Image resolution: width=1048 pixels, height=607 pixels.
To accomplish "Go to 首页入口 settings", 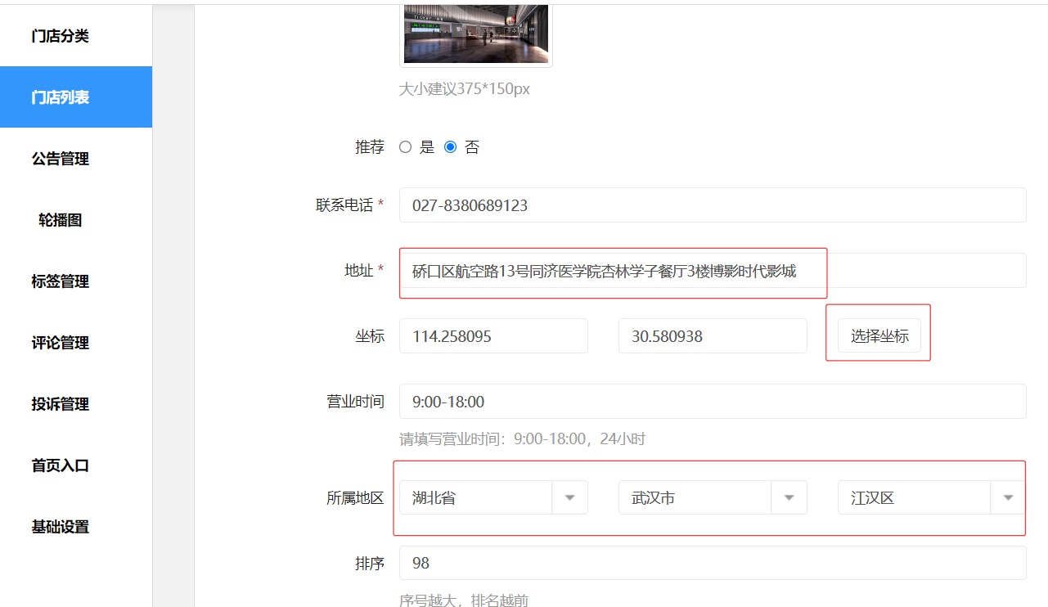I will pyautogui.click(x=61, y=465).
